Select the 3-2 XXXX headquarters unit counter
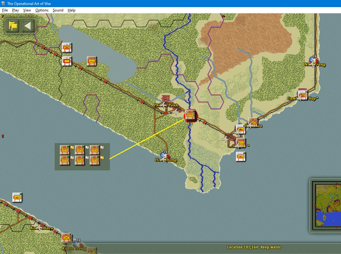 (92, 61)
